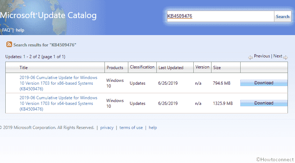
Task: Click the RSS feed icon
Action: point(9,44)
